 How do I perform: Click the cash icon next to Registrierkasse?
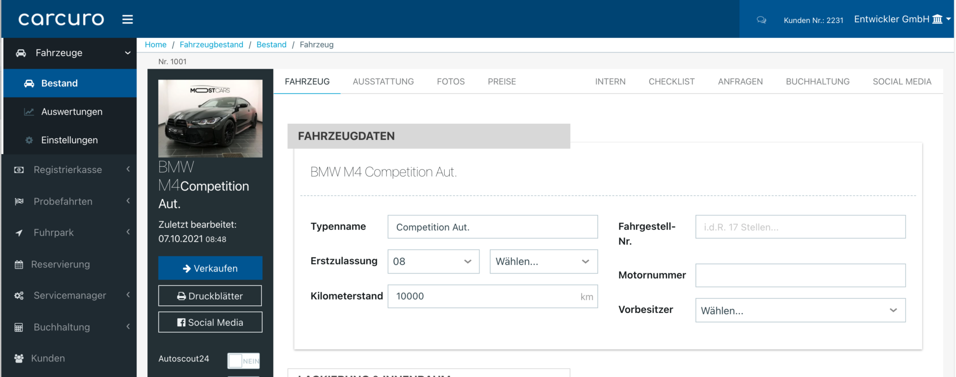click(x=19, y=170)
